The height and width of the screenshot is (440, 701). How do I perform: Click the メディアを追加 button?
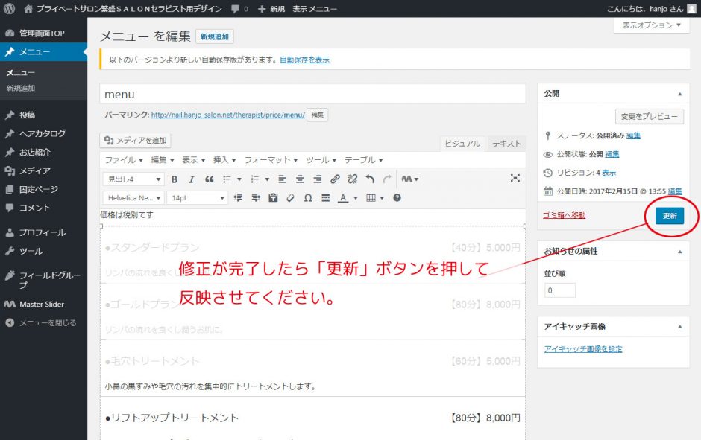coord(136,140)
